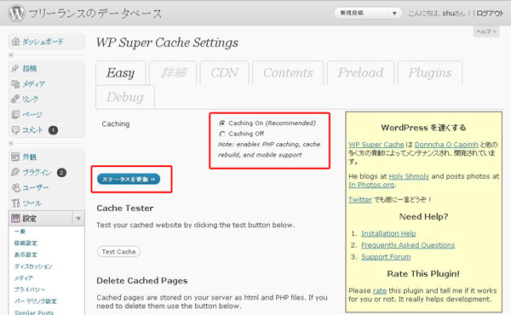Click the plugin update badge 2
The image size is (511, 315).
61,173
